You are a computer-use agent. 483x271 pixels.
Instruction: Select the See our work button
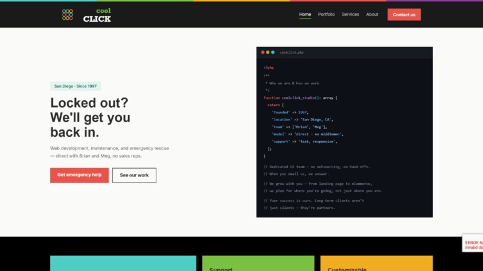[134, 175]
